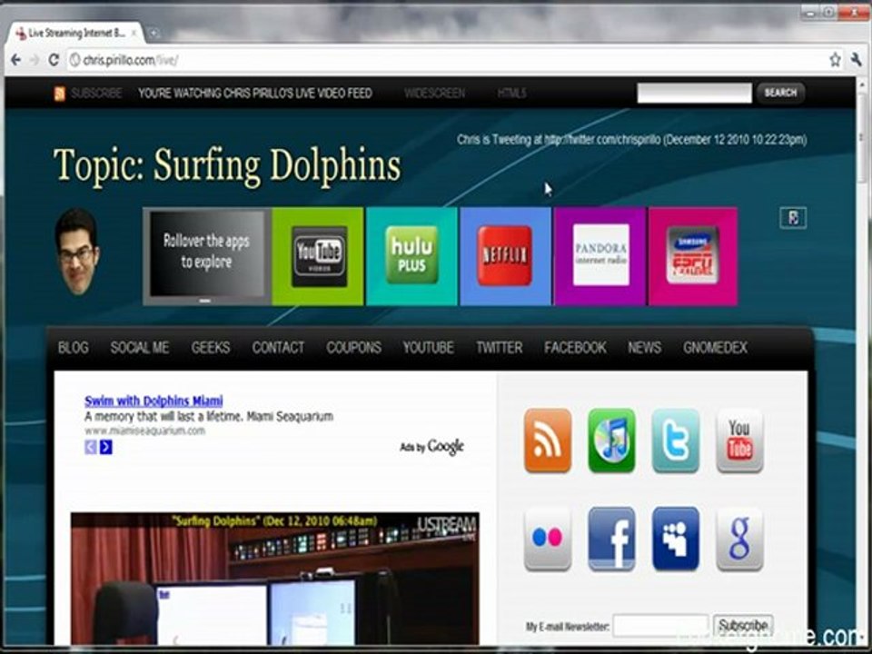This screenshot has width=872, height=654.
Task: Bookmark page with the star icon
Action: tap(836, 60)
